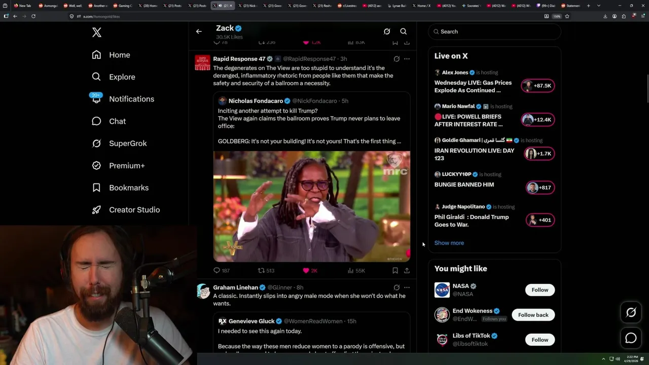Expand the browser tab list chevron
Viewport: 649px width, 365px height.
(x=599, y=6)
